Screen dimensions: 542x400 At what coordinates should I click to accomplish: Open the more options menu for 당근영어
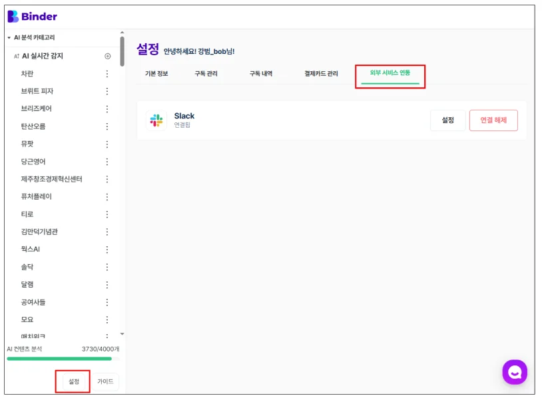[107, 162]
